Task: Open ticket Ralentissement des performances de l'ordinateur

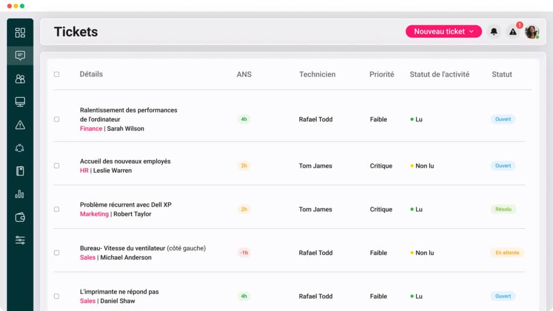Action: [x=129, y=114]
